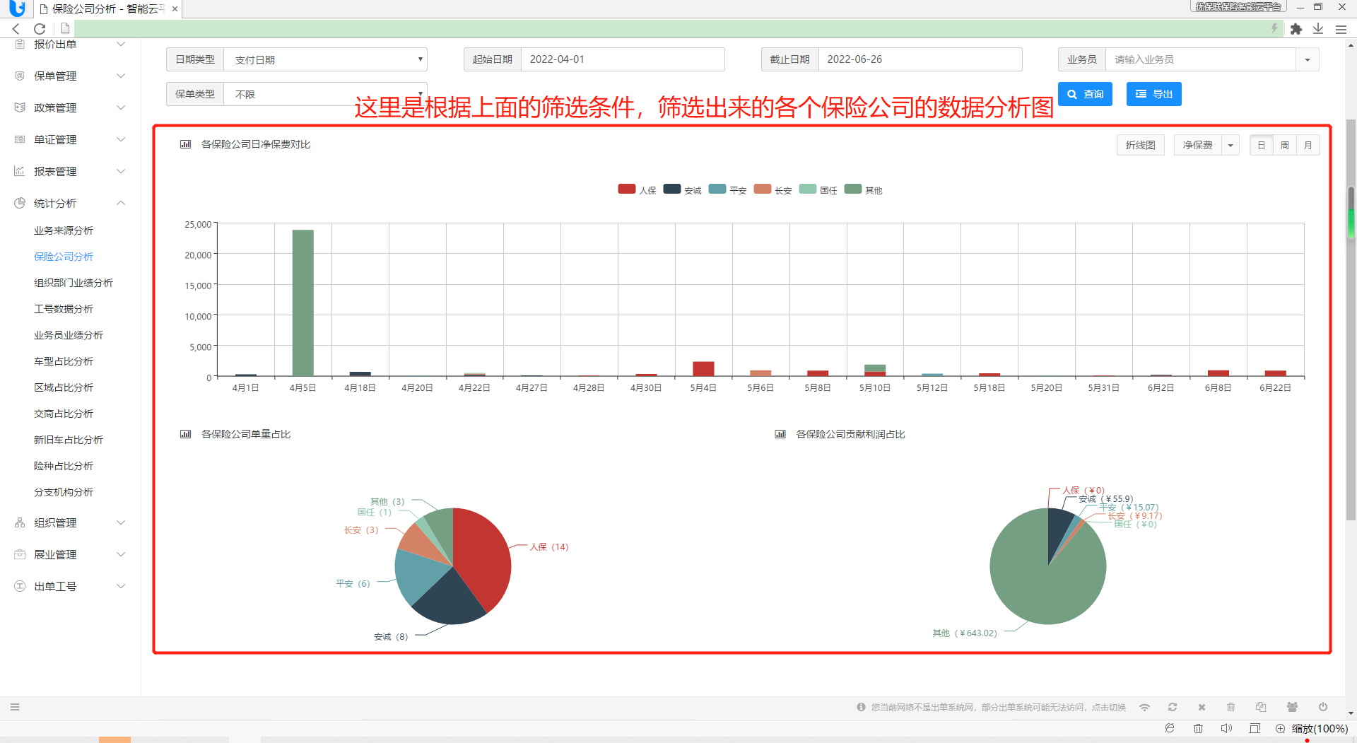Click the download arrow icon in toolbar
This screenshot has width=1357, height=743.
1318,29
